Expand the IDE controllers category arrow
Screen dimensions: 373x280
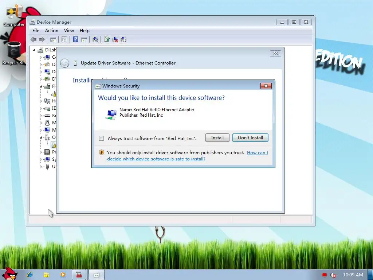[x=41, y=108]
